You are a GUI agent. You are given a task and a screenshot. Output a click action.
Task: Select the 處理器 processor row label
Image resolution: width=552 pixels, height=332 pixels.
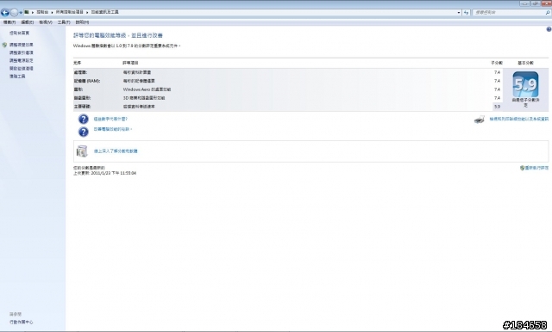pyautogui.click(x=80, y=72)
